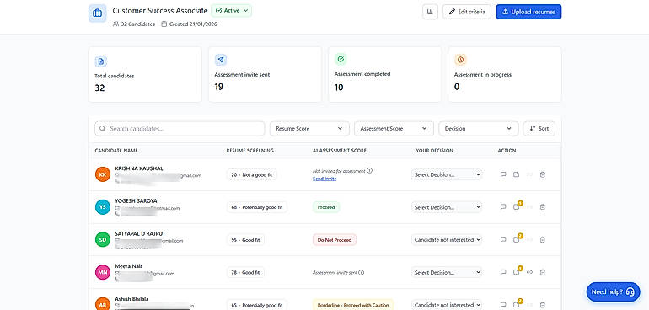The height and width of the screenshot is (310, 649).
Task: Click disabled link icon in Krishna Kaushal row
Action: [x=529, y=174]
